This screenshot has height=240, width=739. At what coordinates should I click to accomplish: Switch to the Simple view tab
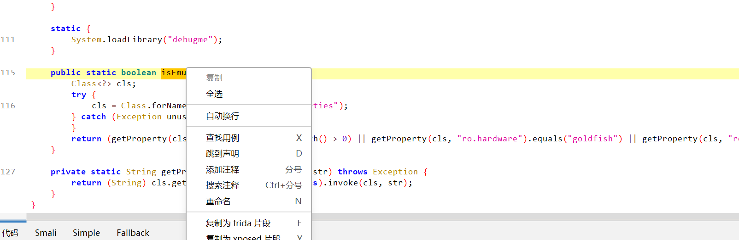[x=86, y=233]
